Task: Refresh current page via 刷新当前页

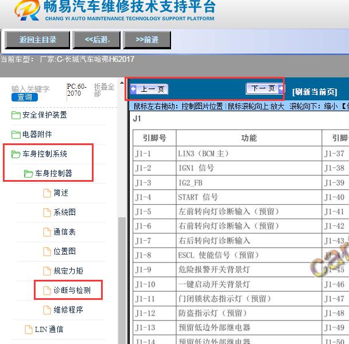Action: [315, 92]
